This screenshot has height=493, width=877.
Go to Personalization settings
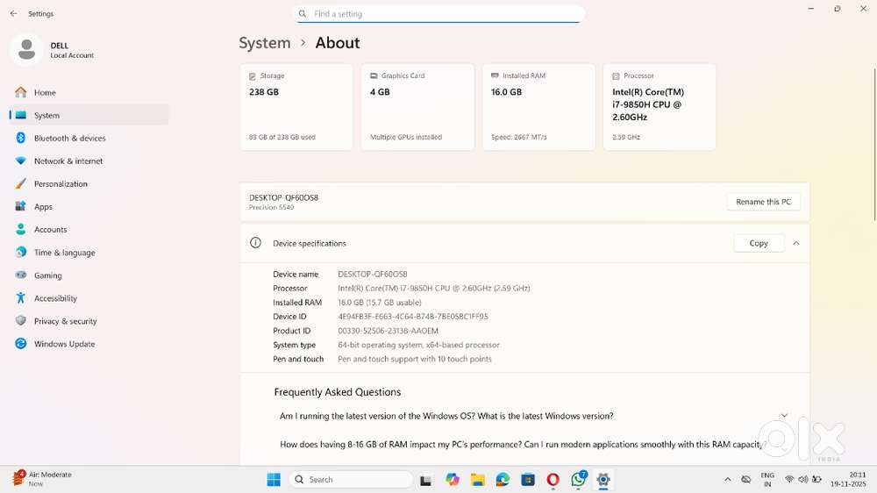(89, 184)
